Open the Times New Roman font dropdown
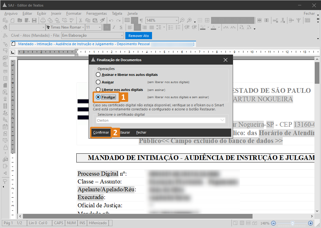Screen dimensions: 321x228 click(83, 27)
